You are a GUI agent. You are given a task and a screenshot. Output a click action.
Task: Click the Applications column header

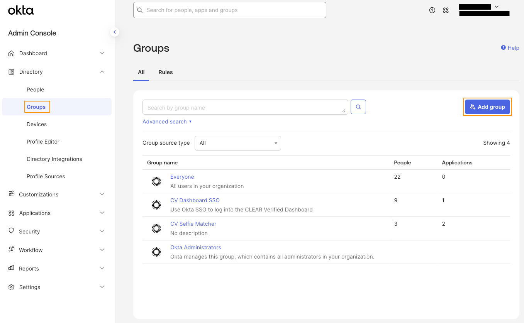(457, 162)
